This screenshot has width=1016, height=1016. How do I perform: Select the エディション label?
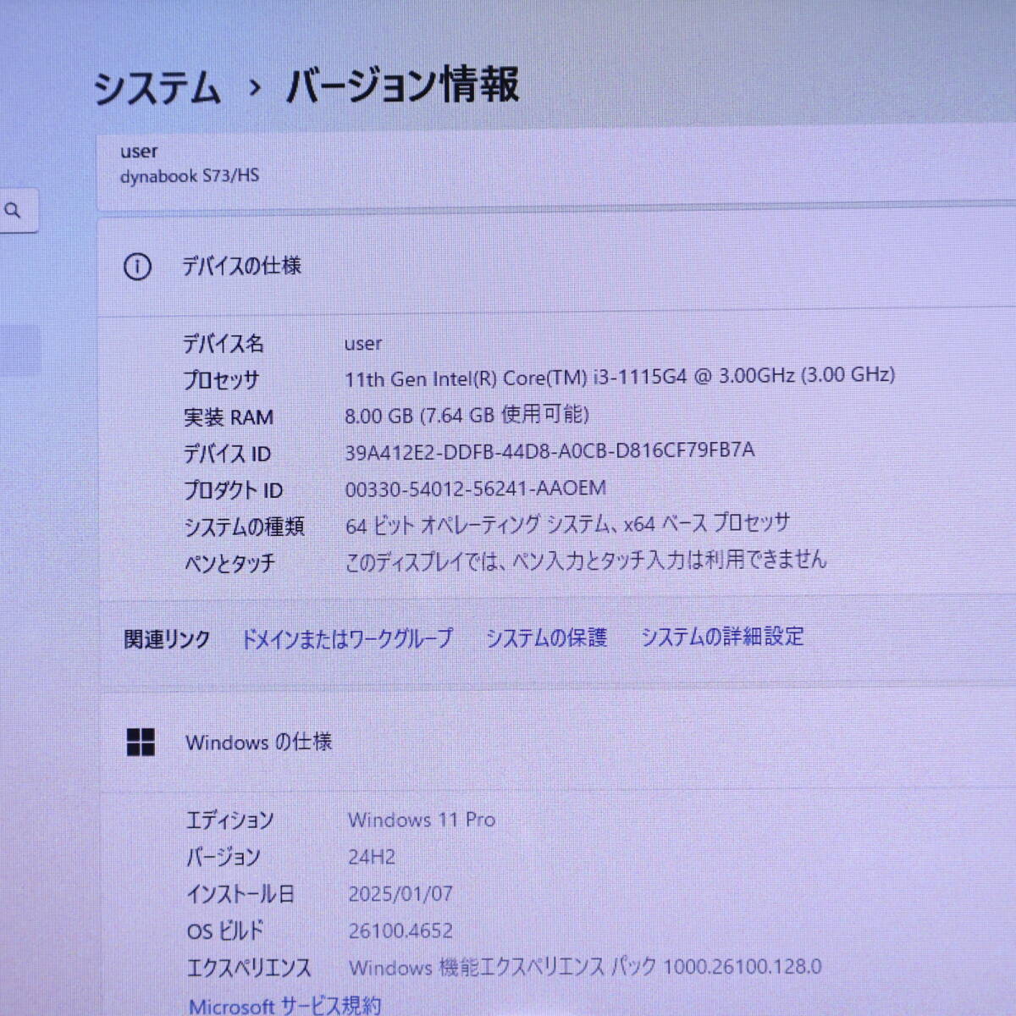(x=230, y=820)
